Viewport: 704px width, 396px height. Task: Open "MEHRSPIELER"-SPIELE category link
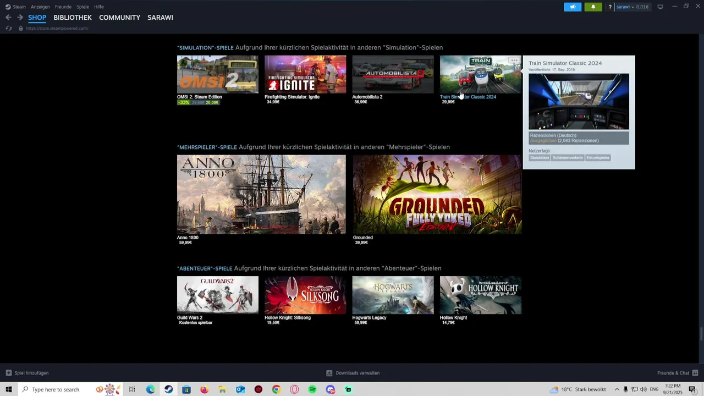coord(207,147)
